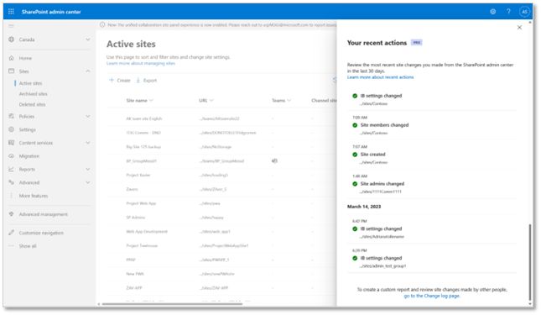Open the settings gear icon
Viewport: 541px width, 315px height.
pyautogui.click(x=492, y=12)
